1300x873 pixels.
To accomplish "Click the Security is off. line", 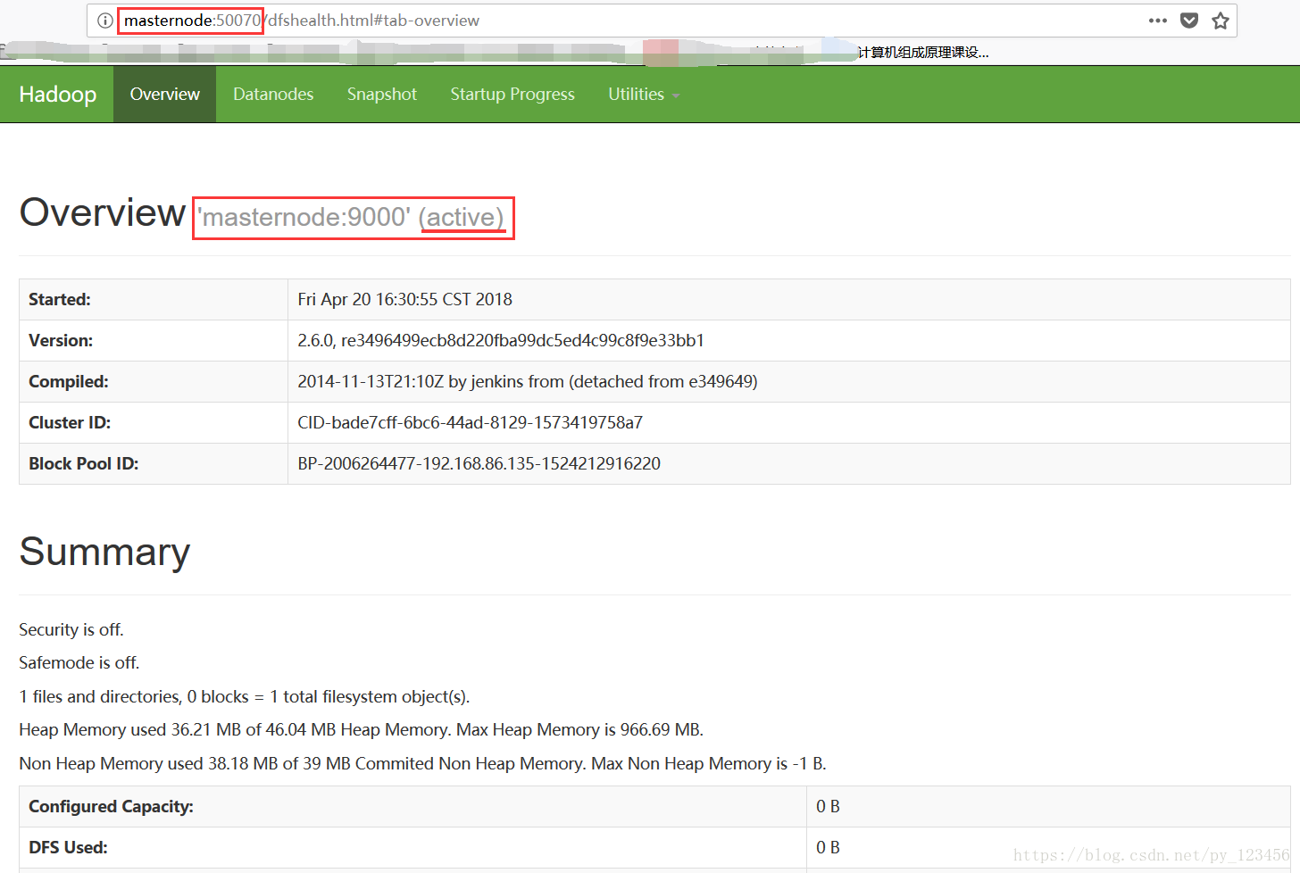I will click(71, 630).
